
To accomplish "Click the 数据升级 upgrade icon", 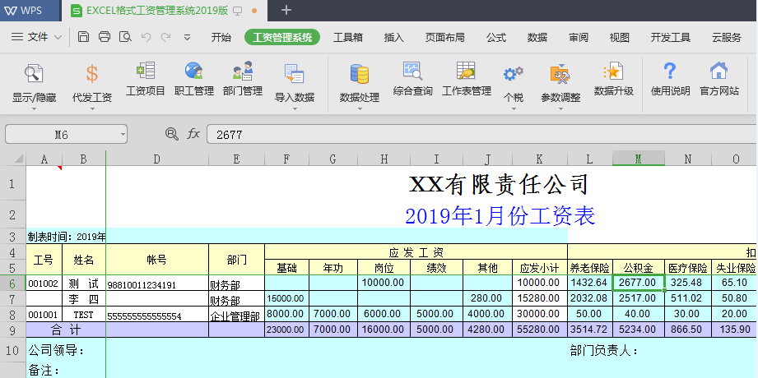I will pos(613,79).
